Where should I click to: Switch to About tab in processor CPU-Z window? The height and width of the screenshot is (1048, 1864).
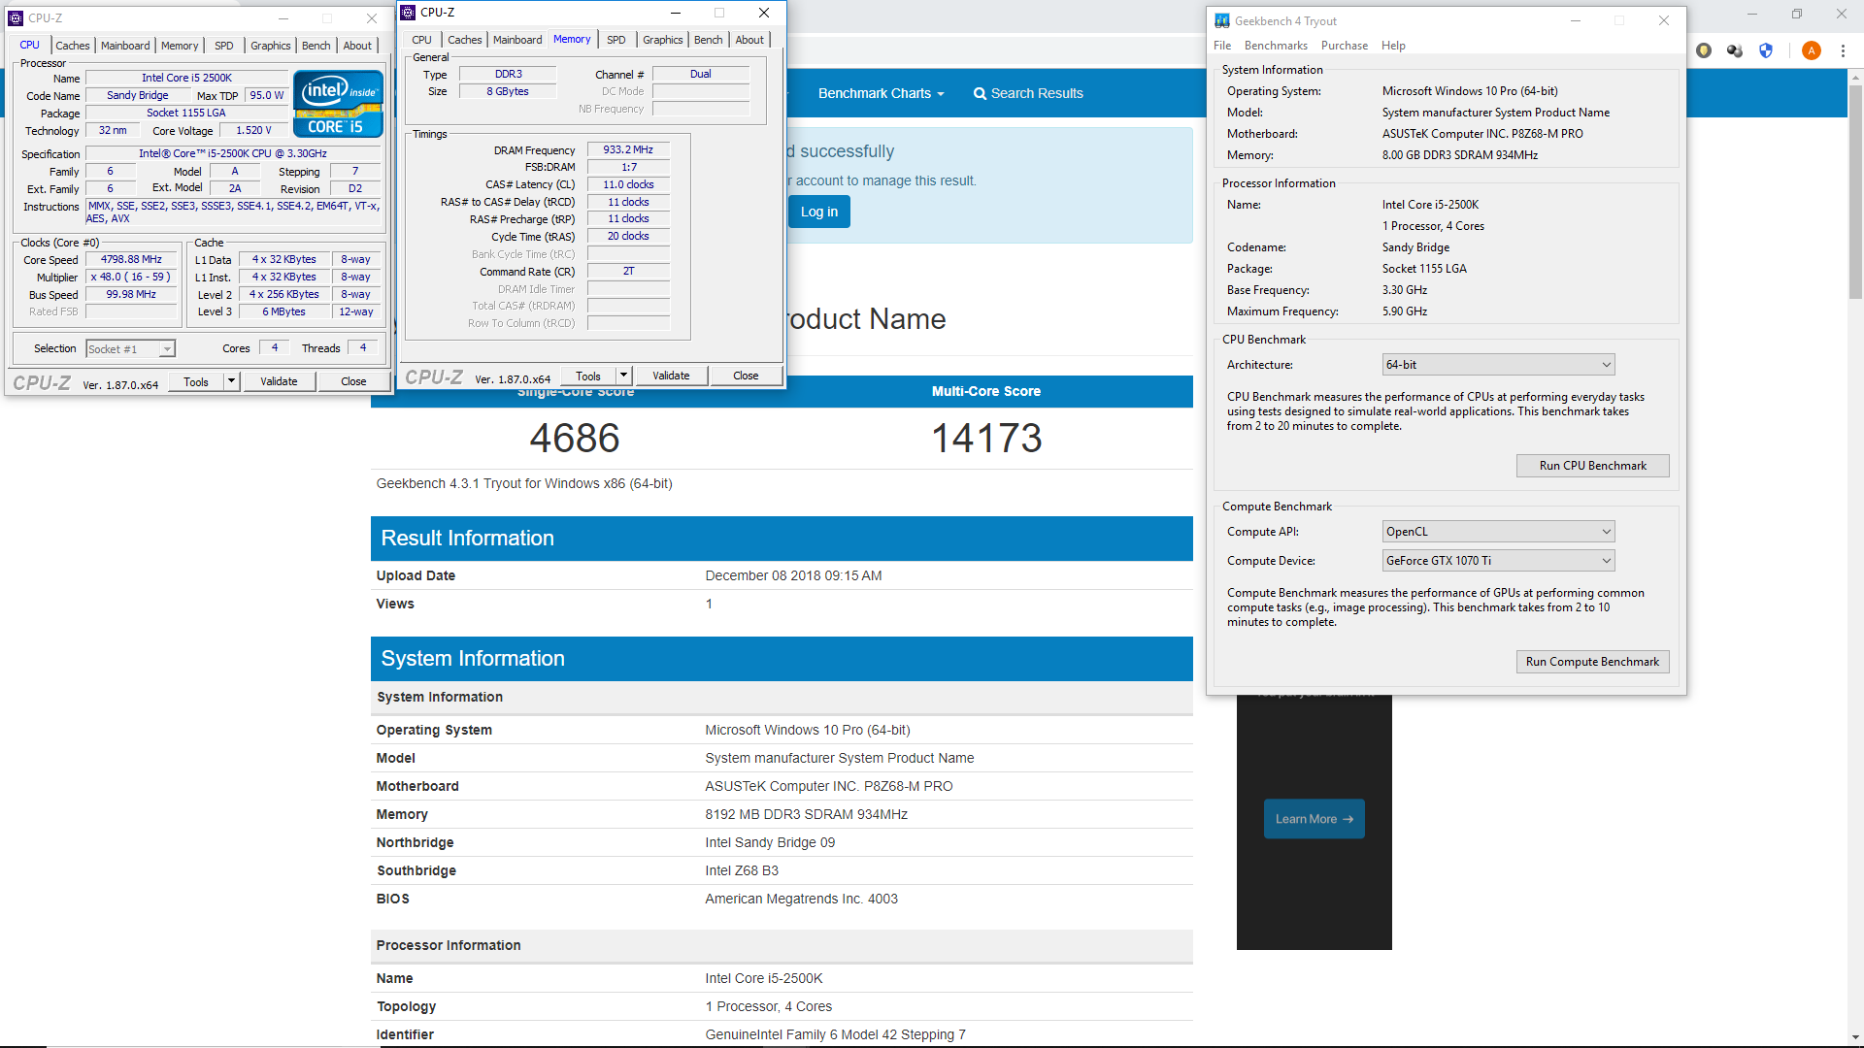[357, 46]
